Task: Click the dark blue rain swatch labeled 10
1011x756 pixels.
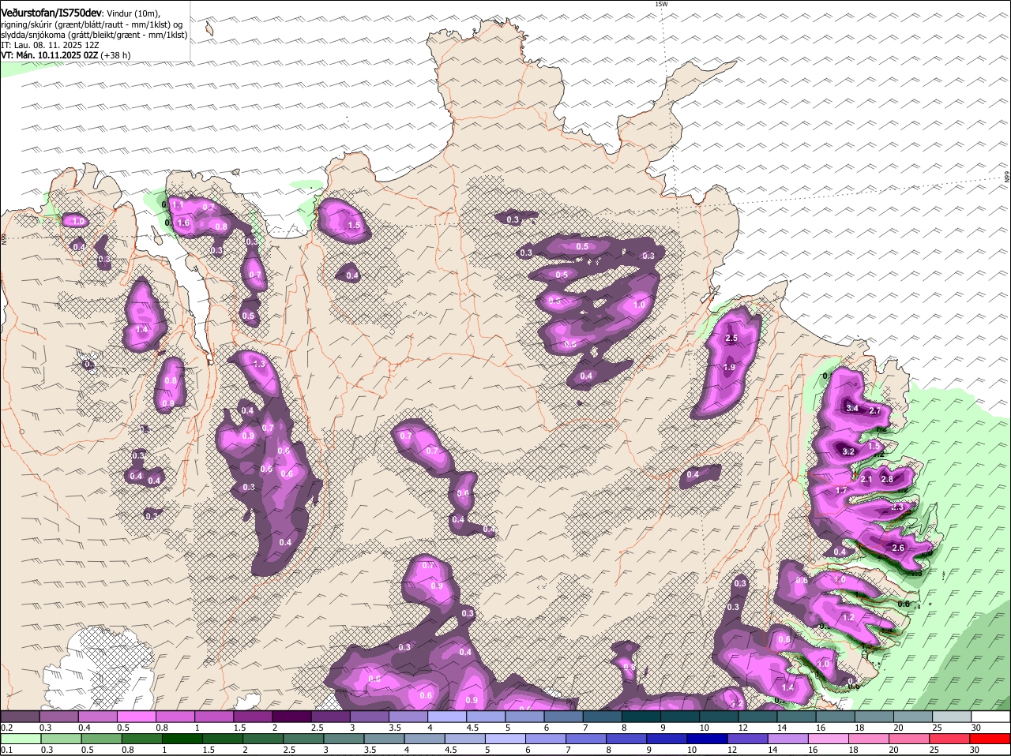Action: click(708, 739)
